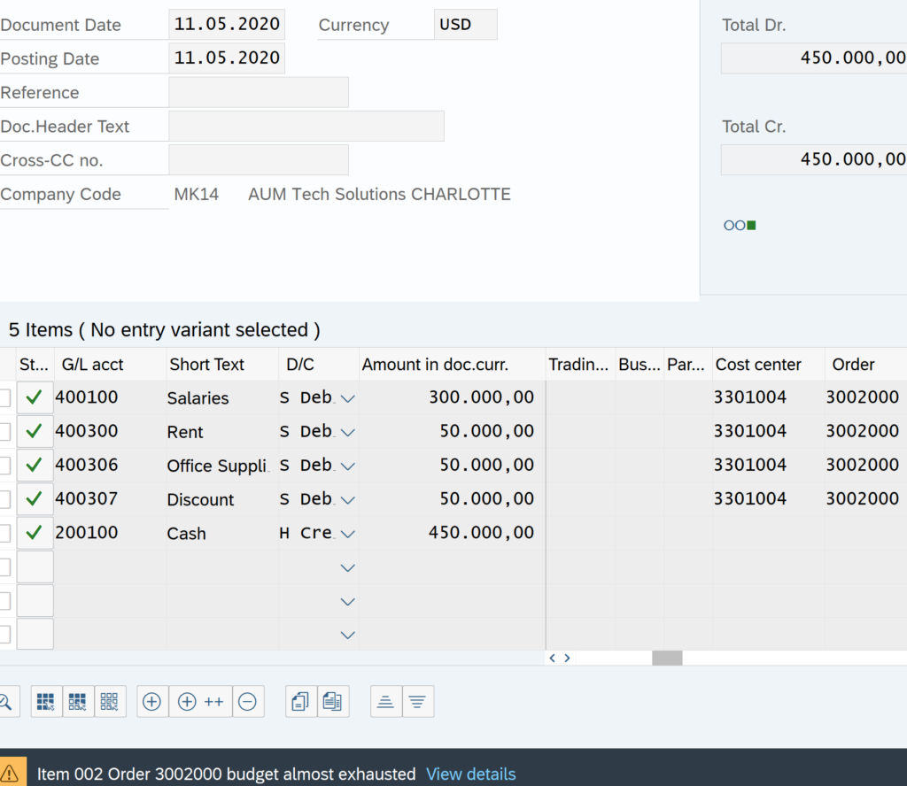Click the 300.000,00 amount cell
907x786 pixels.
[453, 397]
